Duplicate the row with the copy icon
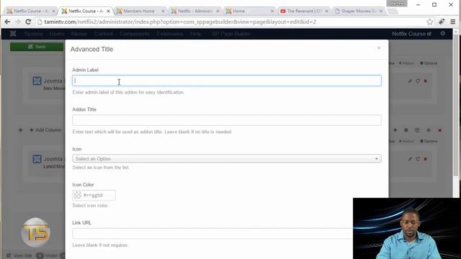Viewport: 461px width, 259px height. click(x=417, y=130)
